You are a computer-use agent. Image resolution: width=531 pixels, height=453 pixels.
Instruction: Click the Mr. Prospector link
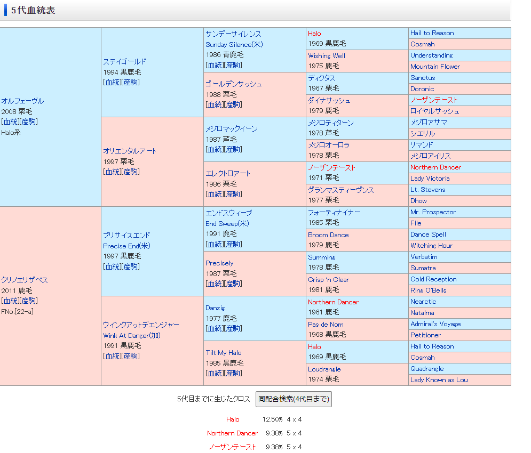(x=433, y=212)
